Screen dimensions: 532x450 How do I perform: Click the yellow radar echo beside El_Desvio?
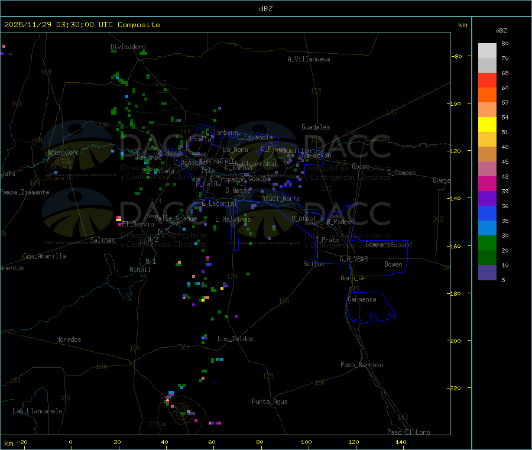(119, 219)
